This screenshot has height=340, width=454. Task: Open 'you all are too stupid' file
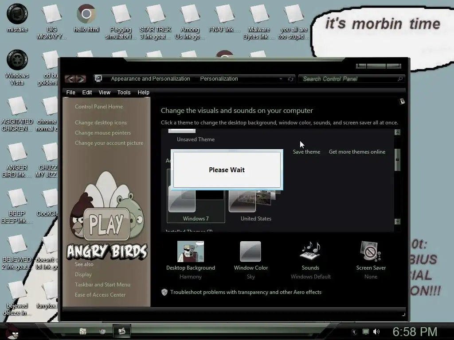tap(294, 22)
